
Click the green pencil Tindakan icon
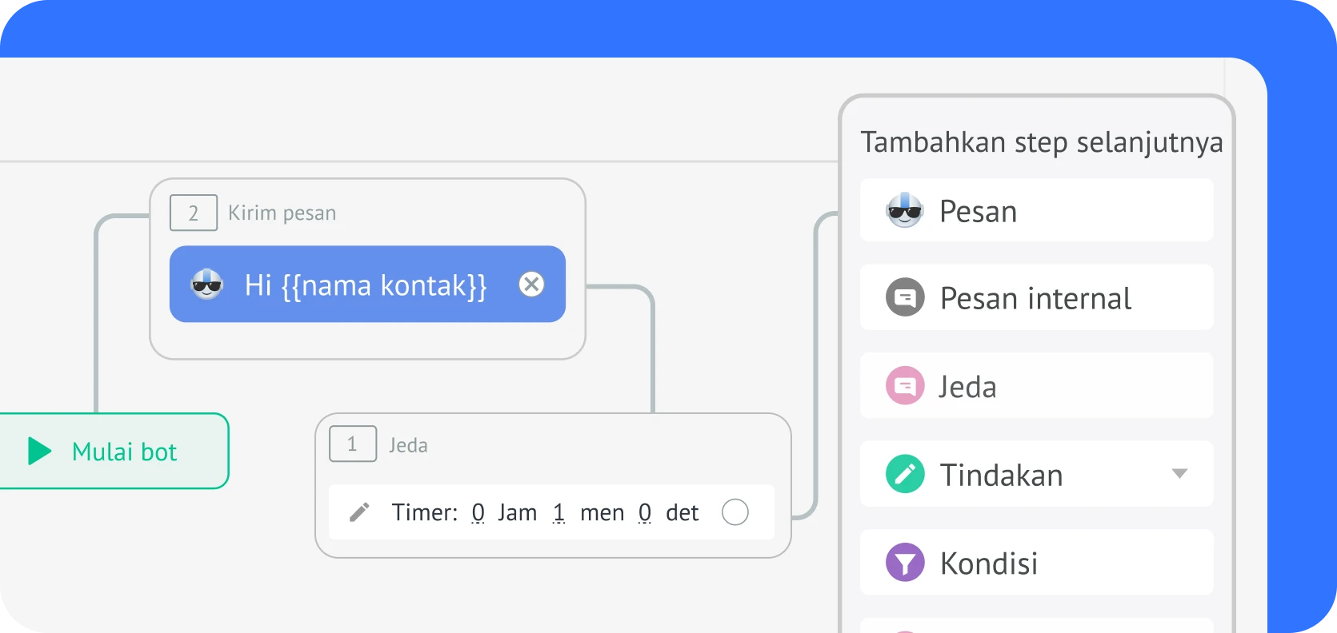[x=905, y=474]
